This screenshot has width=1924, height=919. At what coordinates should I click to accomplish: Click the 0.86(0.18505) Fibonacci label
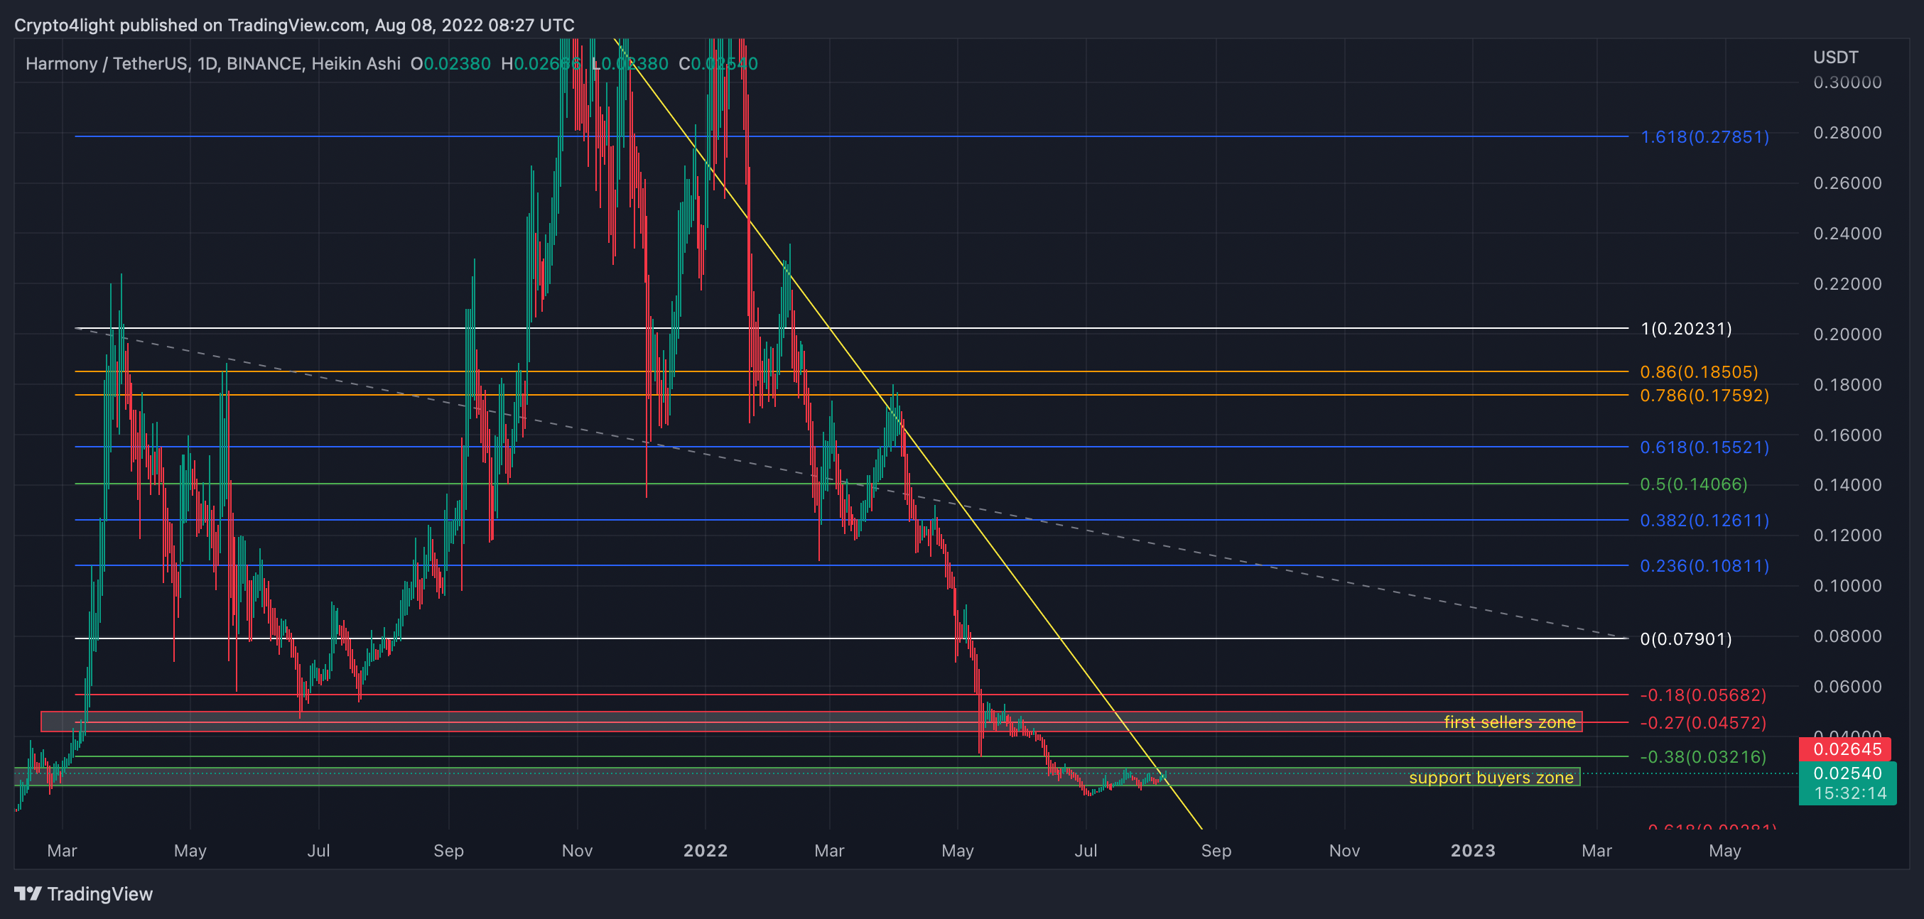[x=1699, y=371]
